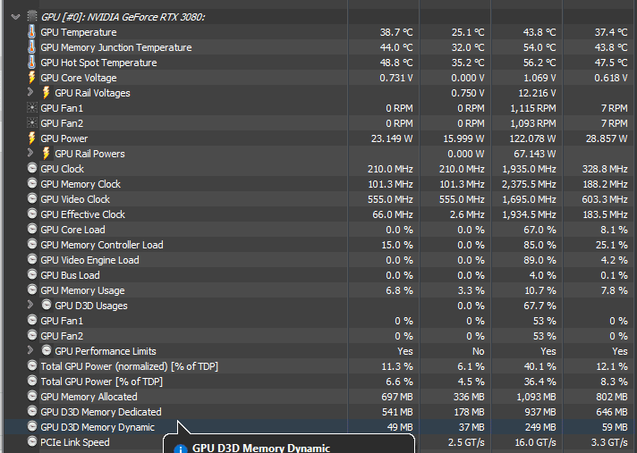Click gauge icon beside GPU Bus Load
The width and height of the screenshot is (637, 453).
(x=32, y=274)
